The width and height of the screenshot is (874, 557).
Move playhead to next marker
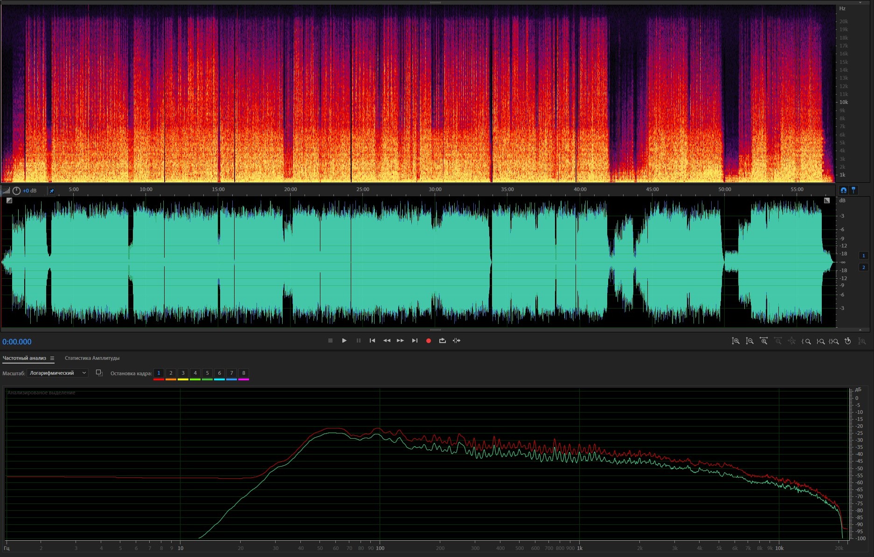tap(415, 341)
